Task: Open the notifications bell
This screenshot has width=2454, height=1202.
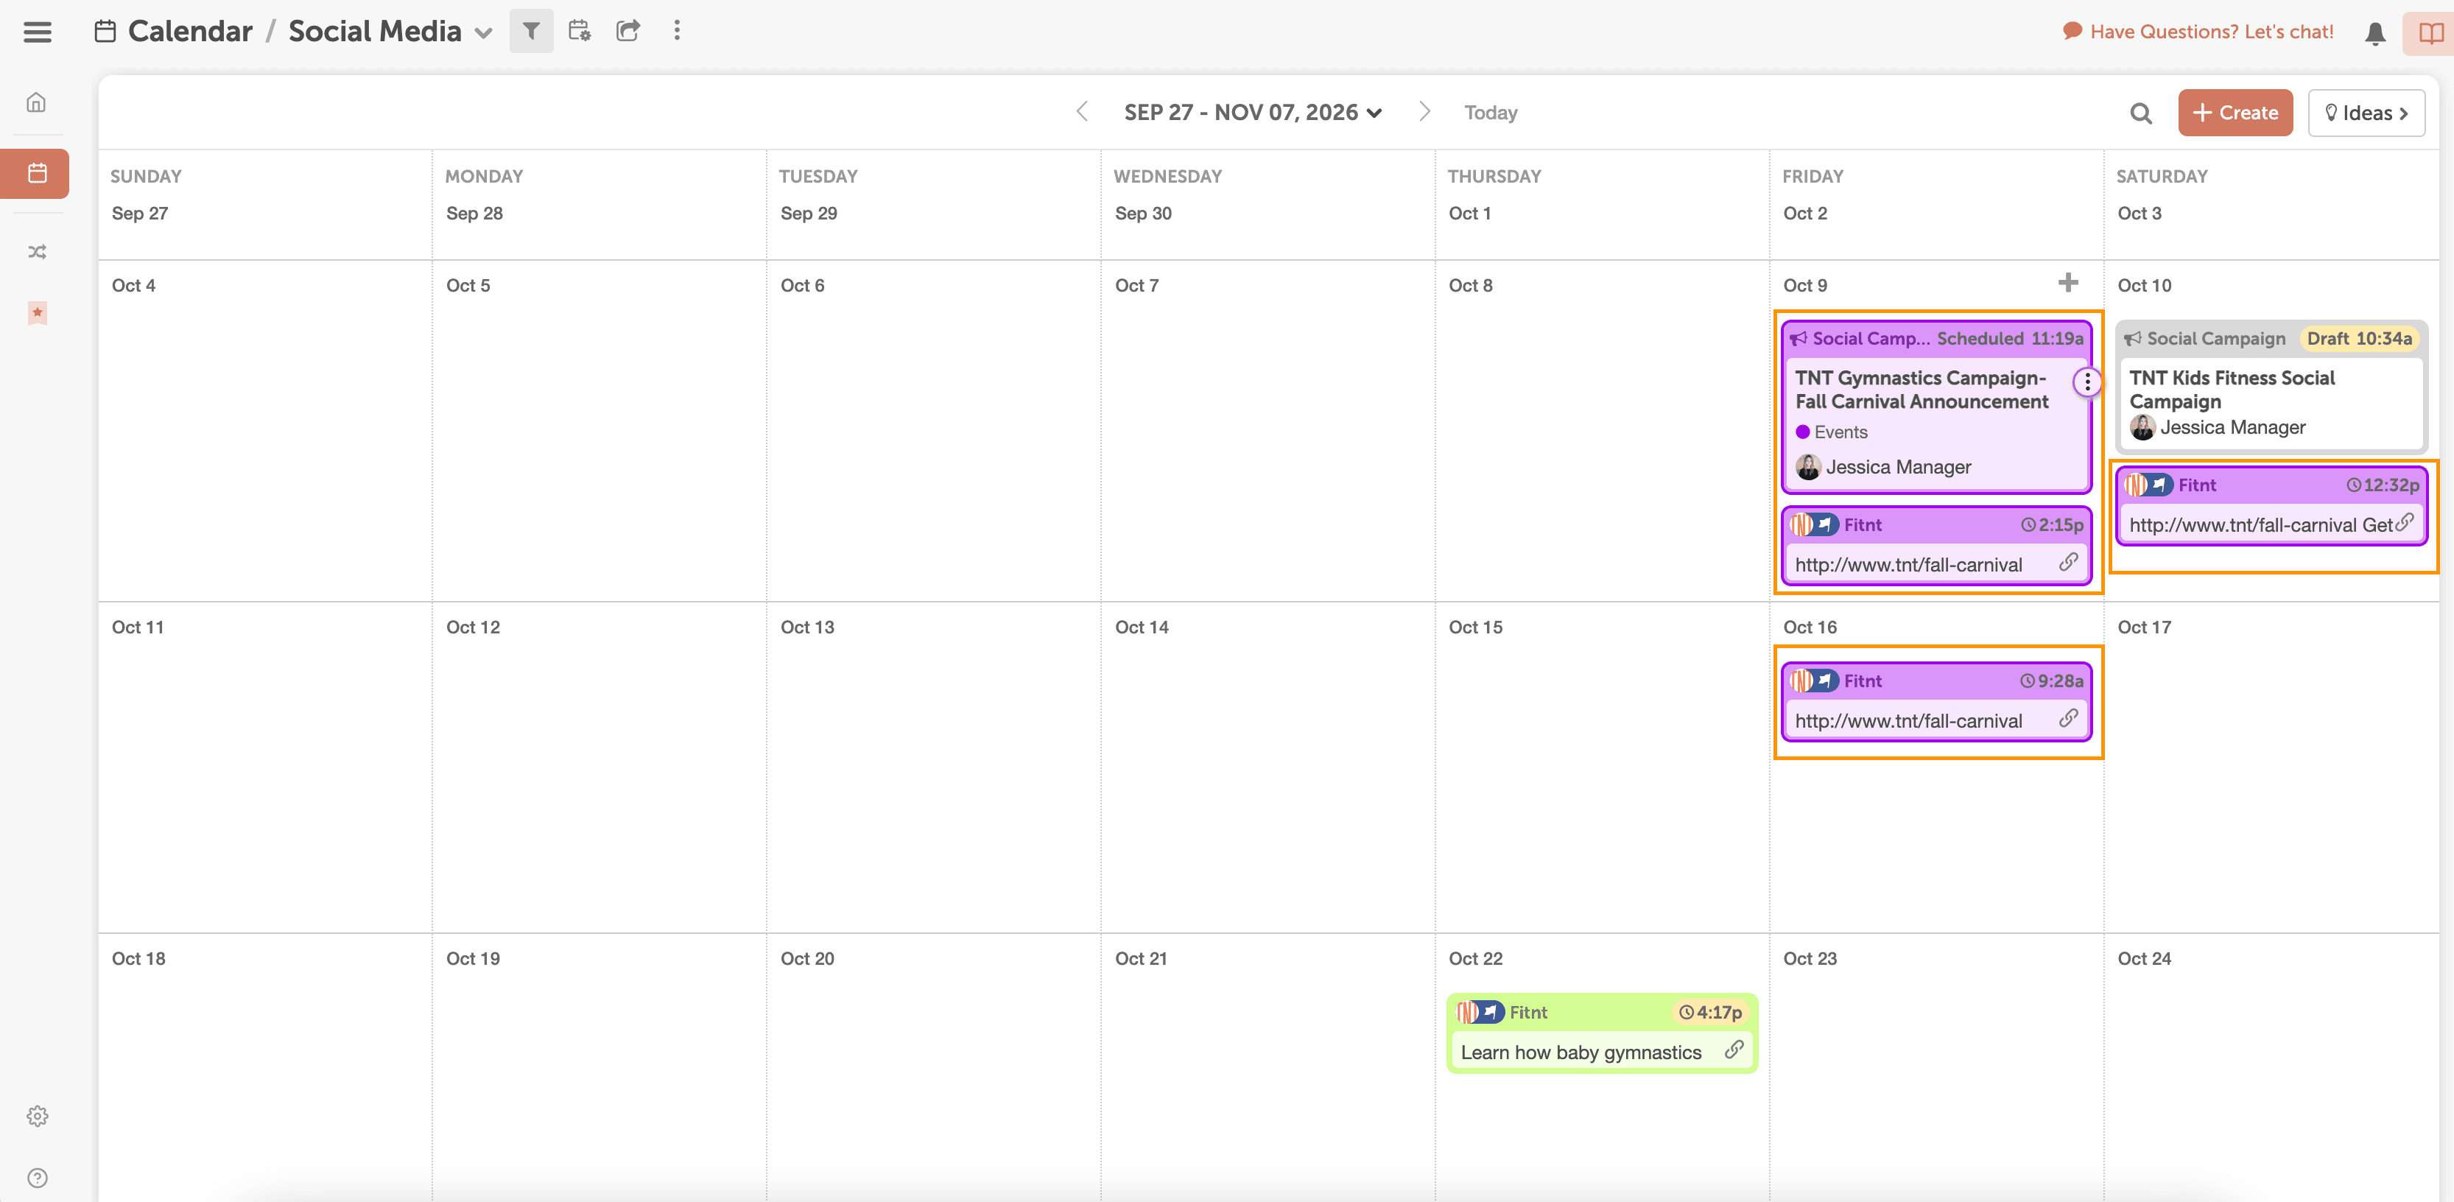Action: pos(2375,33)
